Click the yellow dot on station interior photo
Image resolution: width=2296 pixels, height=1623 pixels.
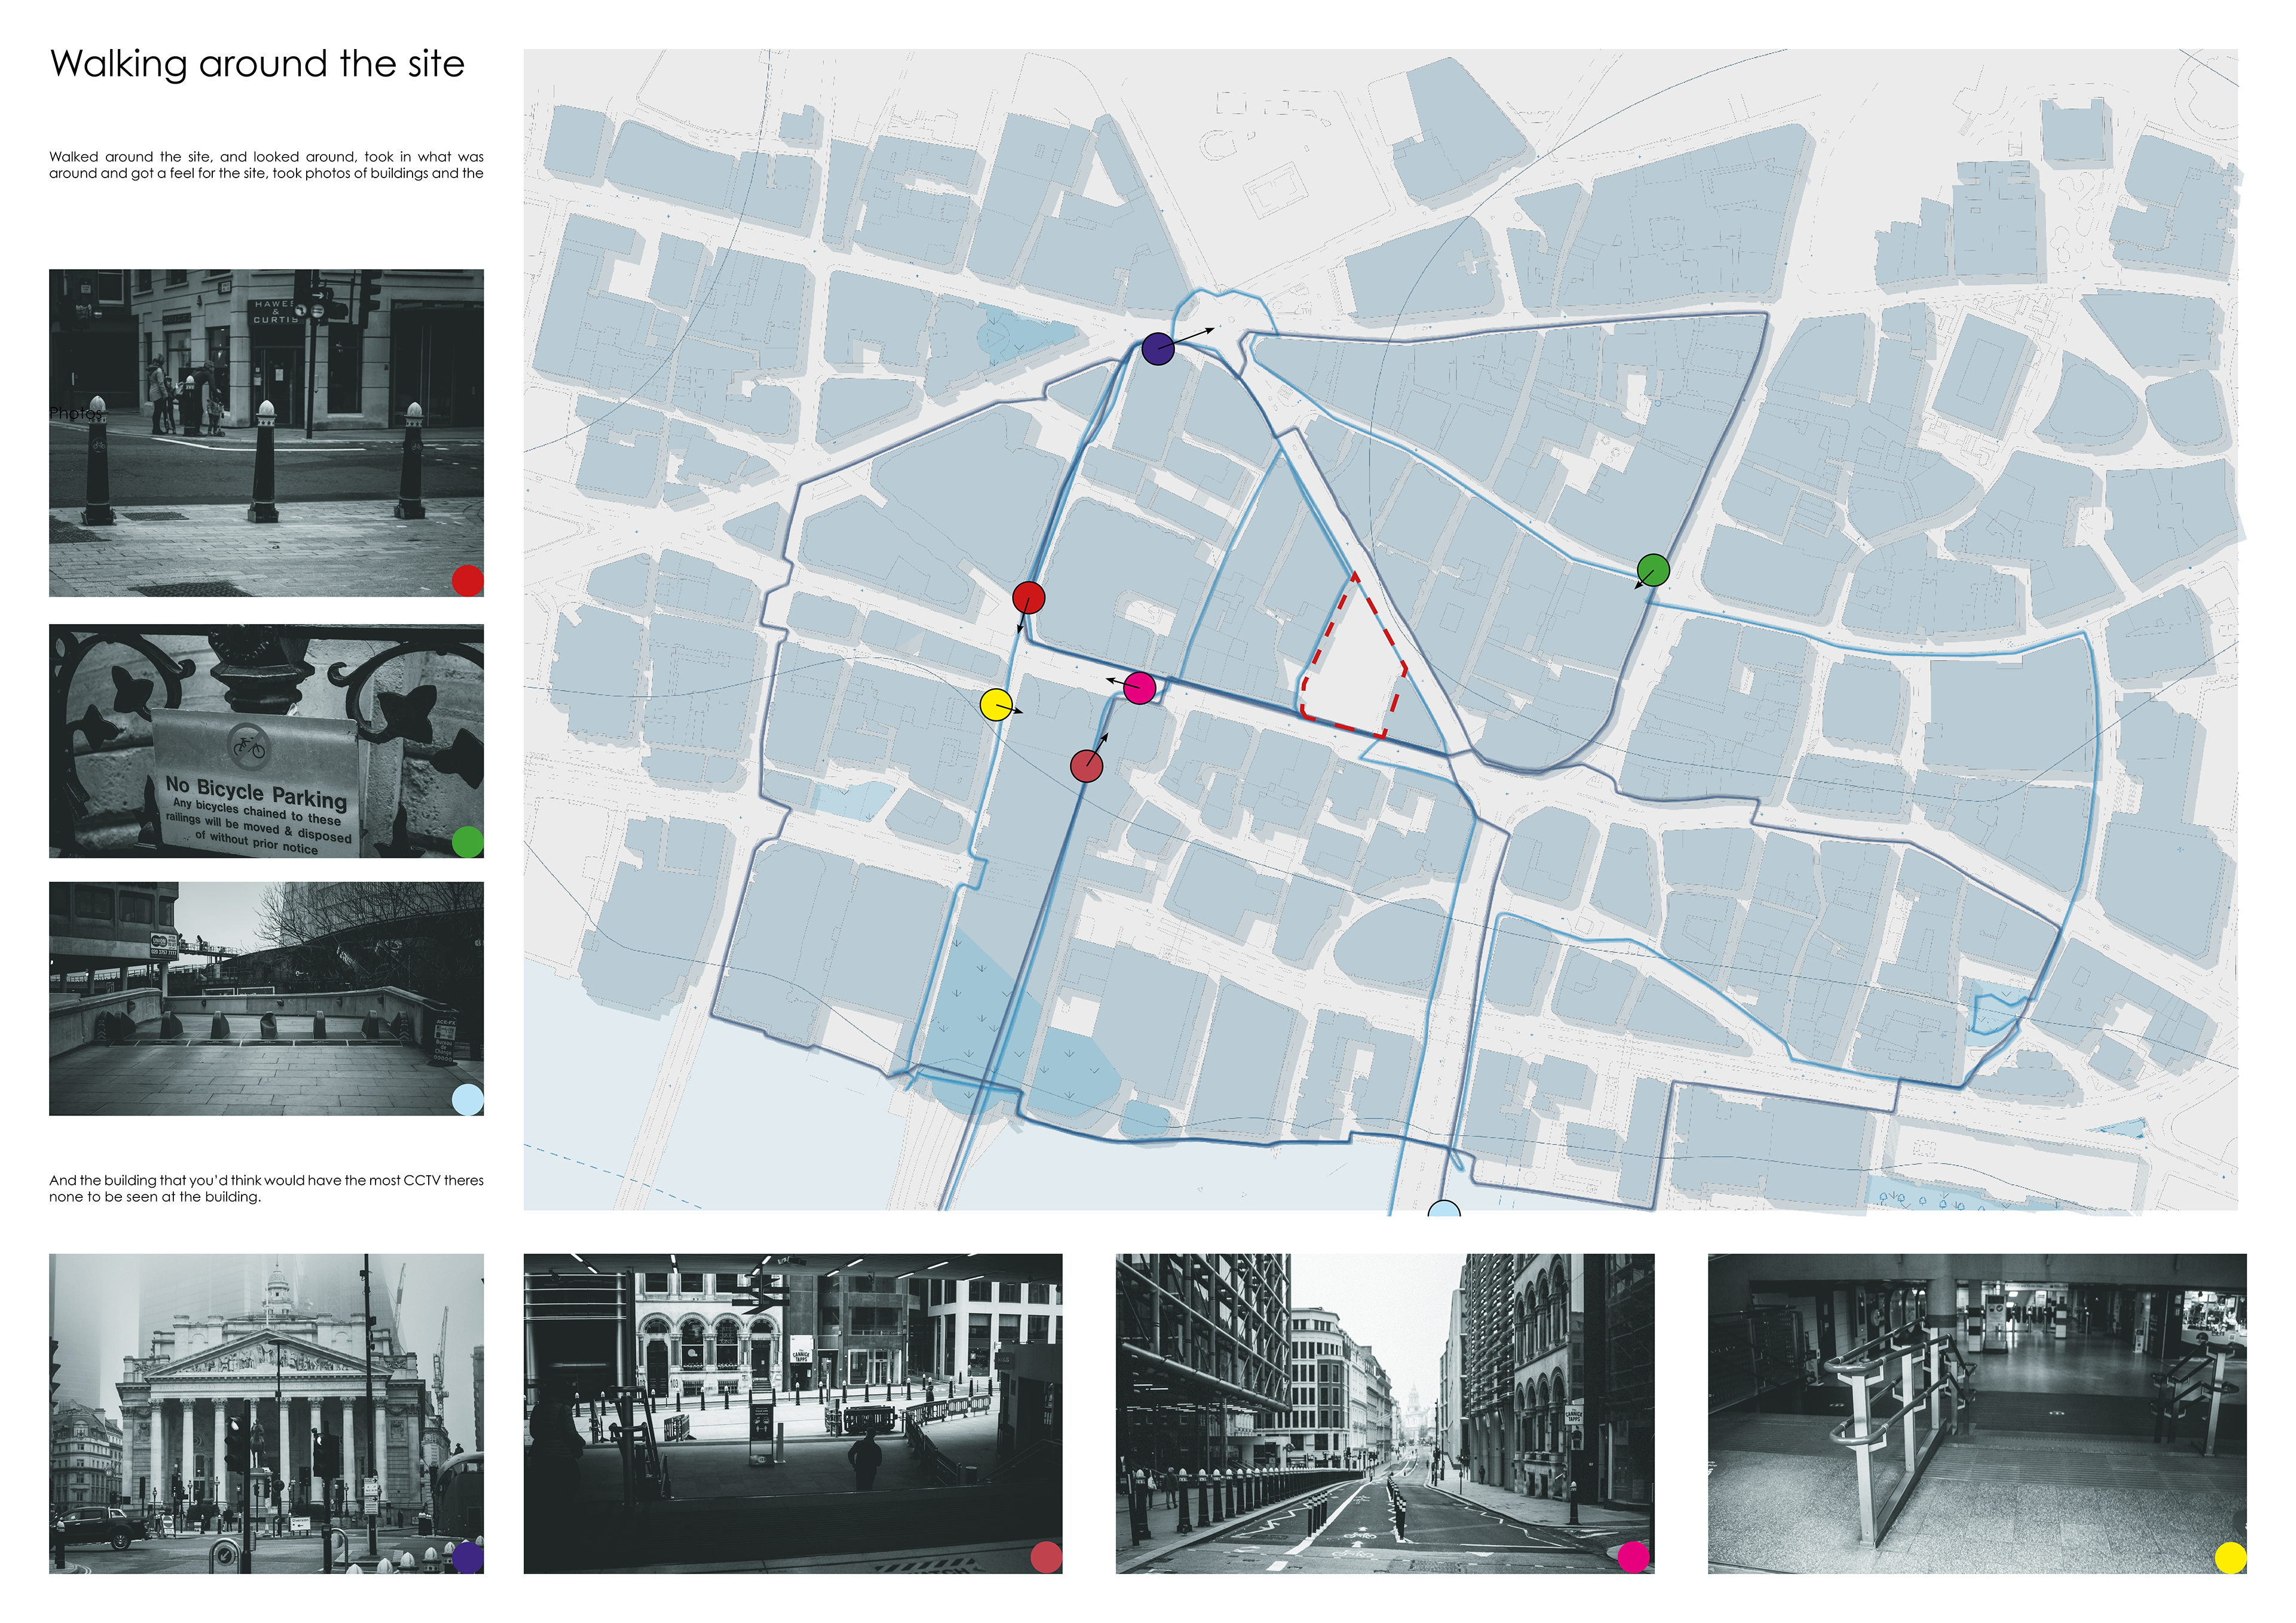(x=2230, y=1557)
